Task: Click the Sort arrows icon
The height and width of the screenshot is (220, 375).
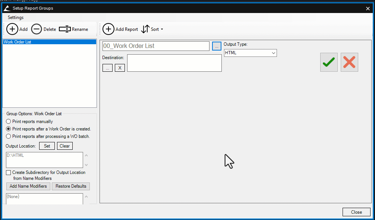Action: (x=145, y=29)
